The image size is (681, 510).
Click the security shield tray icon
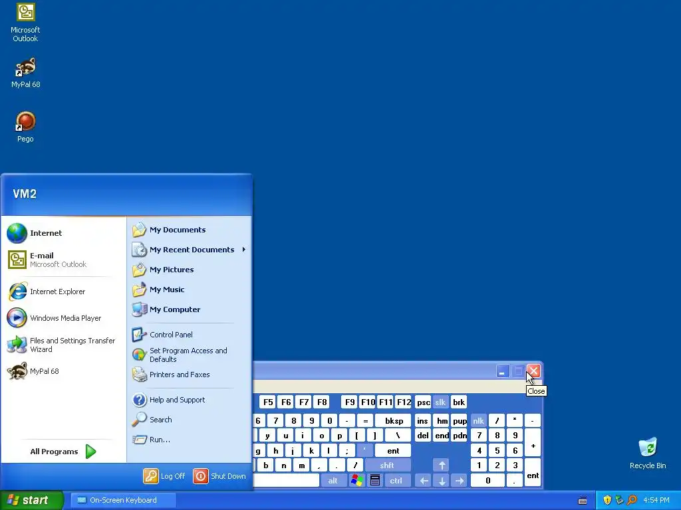607,500
